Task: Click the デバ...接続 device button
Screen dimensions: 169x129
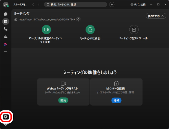Action: 138,5
